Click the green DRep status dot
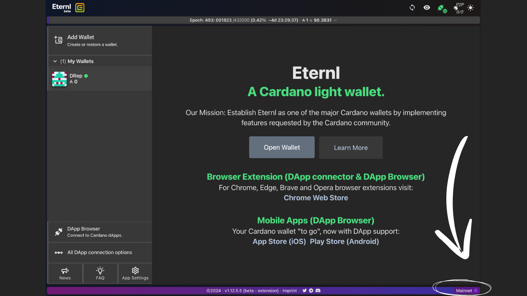527x296 pixels. pos(86,76)
